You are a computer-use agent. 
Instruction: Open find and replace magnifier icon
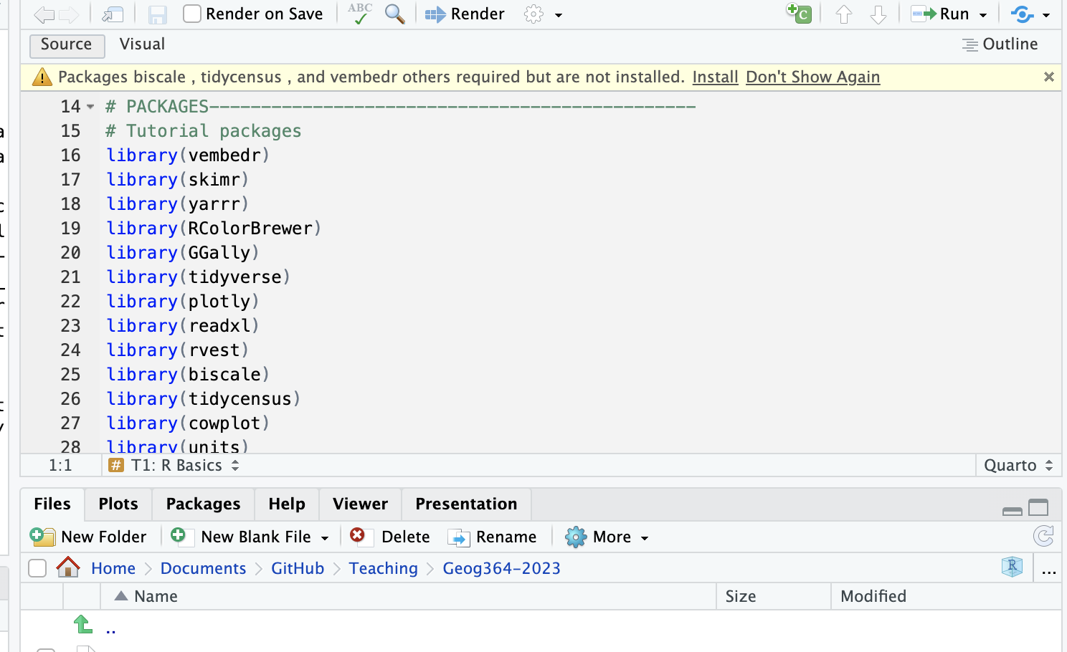click(394, 14)
